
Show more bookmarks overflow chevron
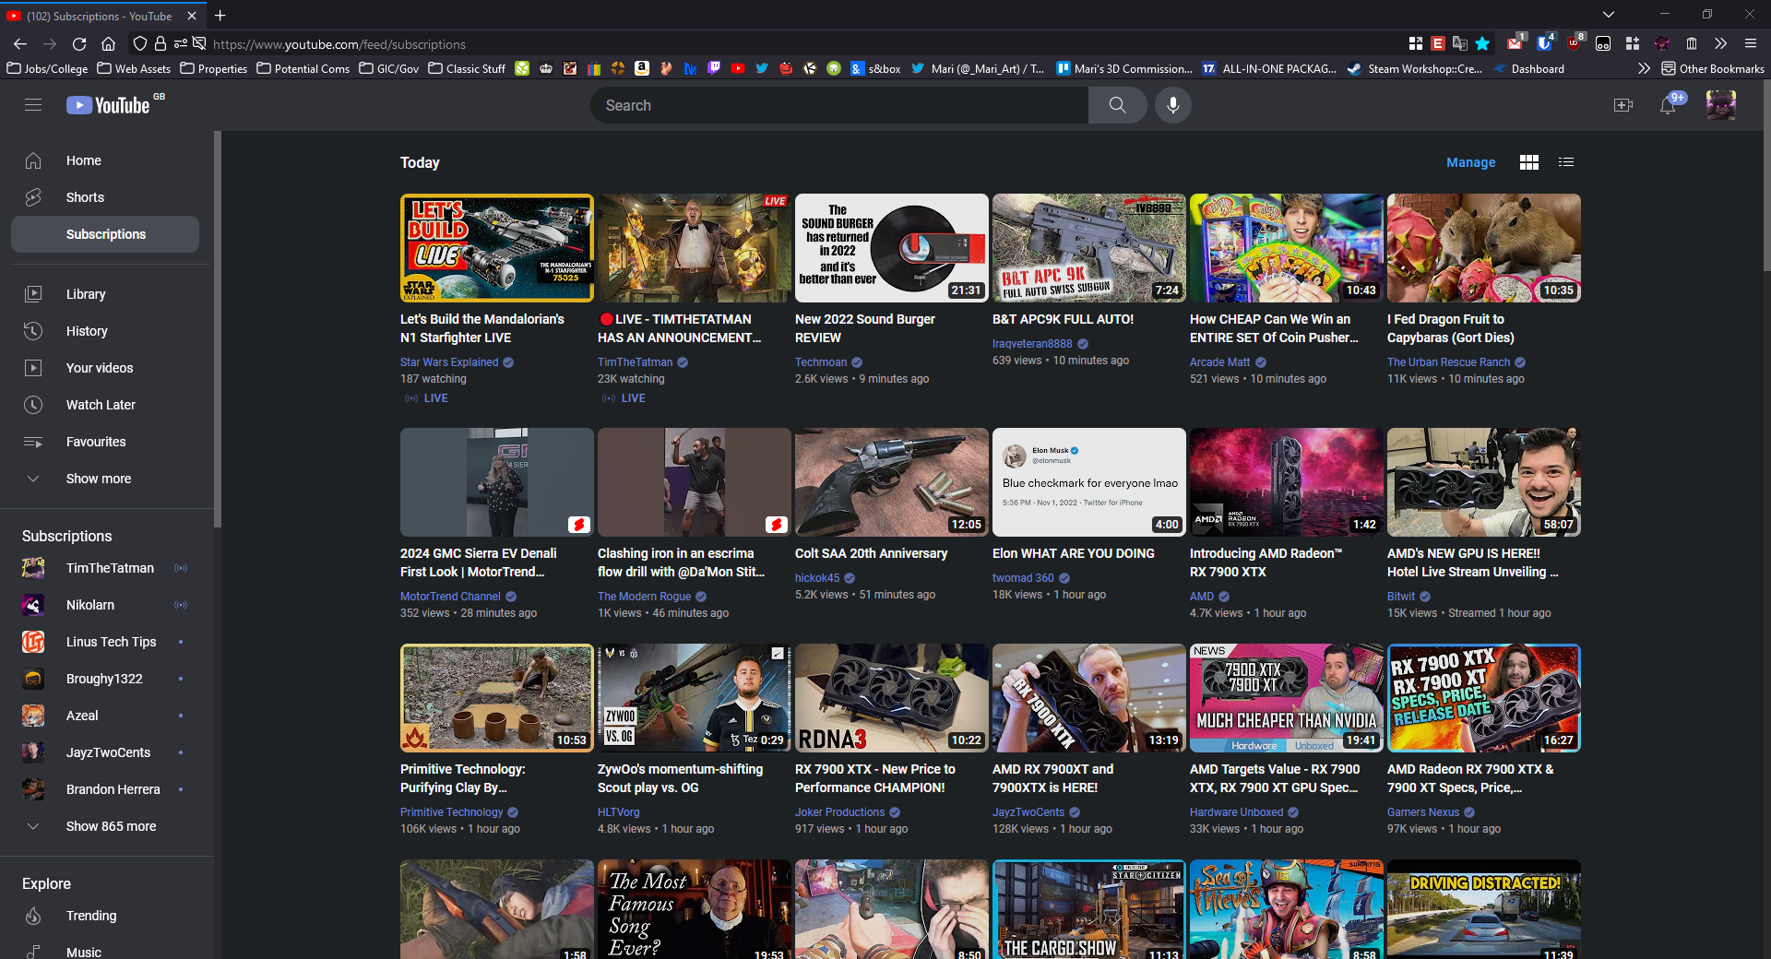pyautogui.click(x=1644, y=68)
